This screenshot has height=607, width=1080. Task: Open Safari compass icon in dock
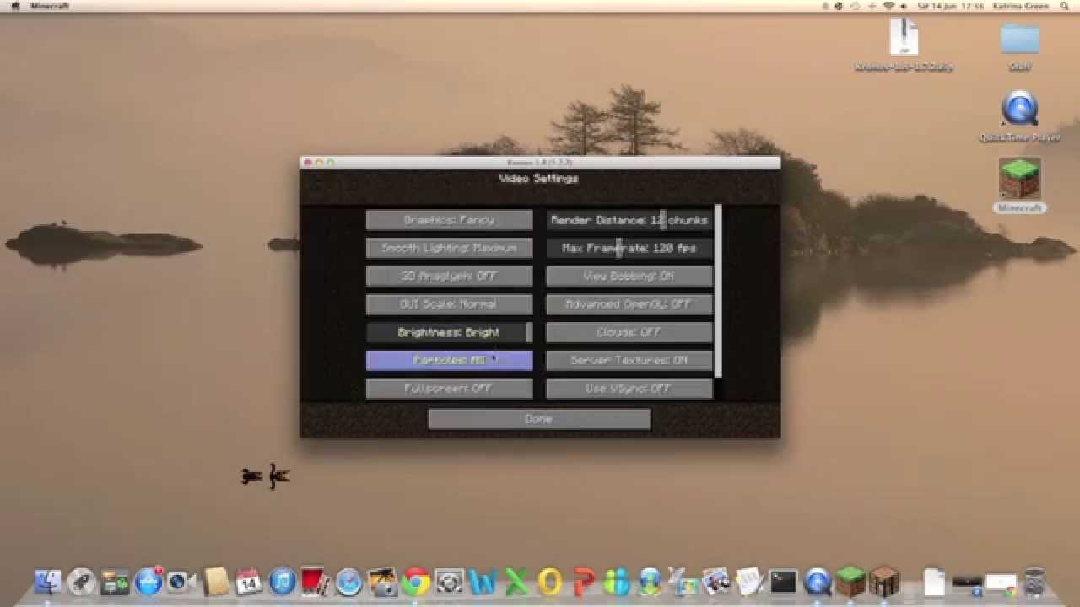pos(348,582)
